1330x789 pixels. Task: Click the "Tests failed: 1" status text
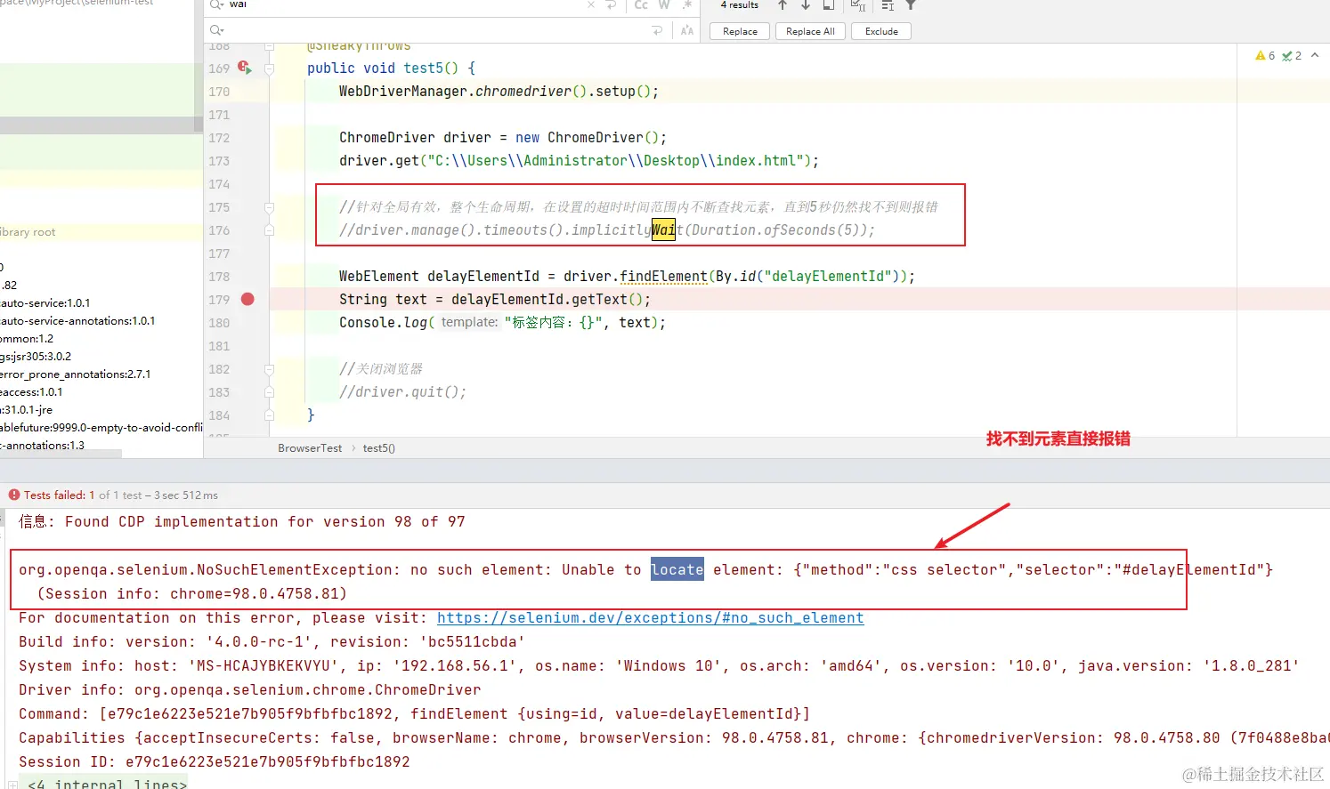(59, 495)
